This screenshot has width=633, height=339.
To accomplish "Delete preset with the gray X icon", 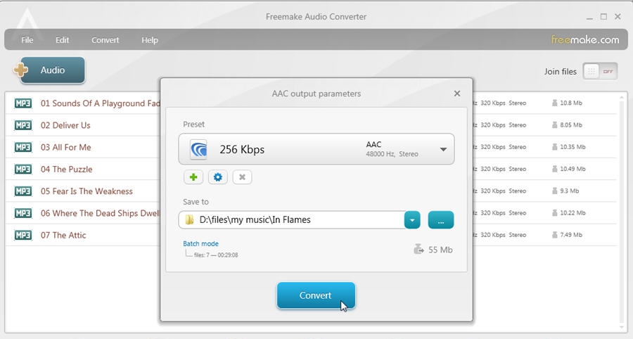I will [242, 177].
